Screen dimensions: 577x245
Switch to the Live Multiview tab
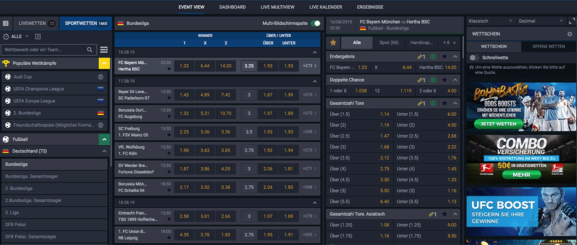[278, 7]
